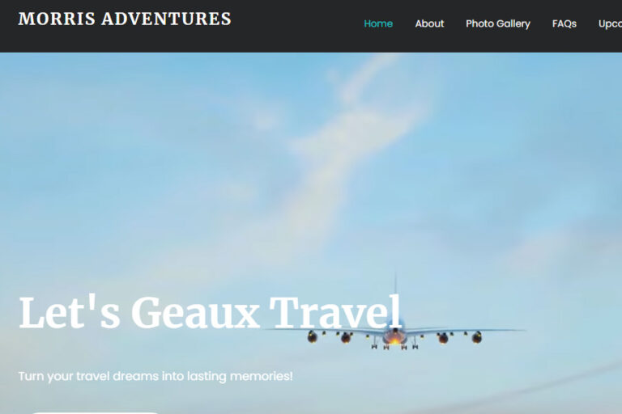This screenshot has width=622, height=414.
Task: Click the airplane's landing gear wheels
Action: pyautogui.click(x=394, y=348)
